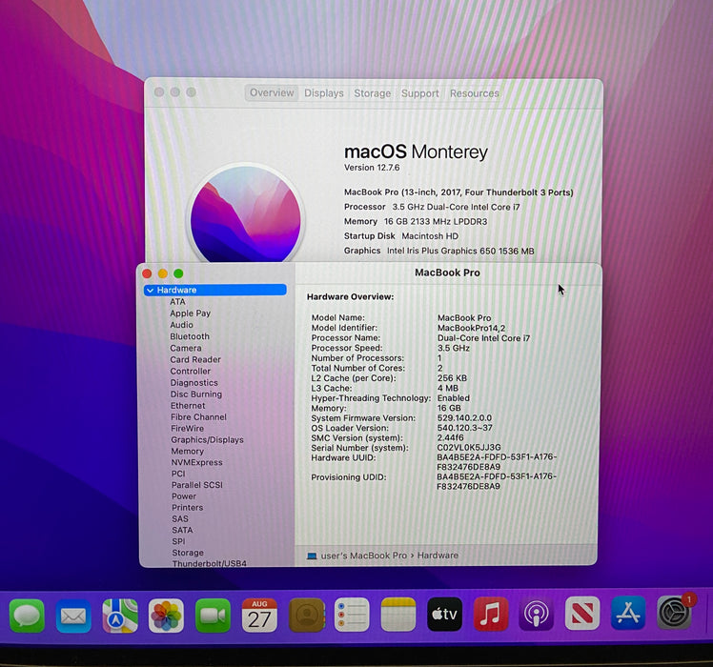Open the Storage tab in About This Mac
Image resolution: width=713 pixels, height=667 pixels.
click(373, 93)
